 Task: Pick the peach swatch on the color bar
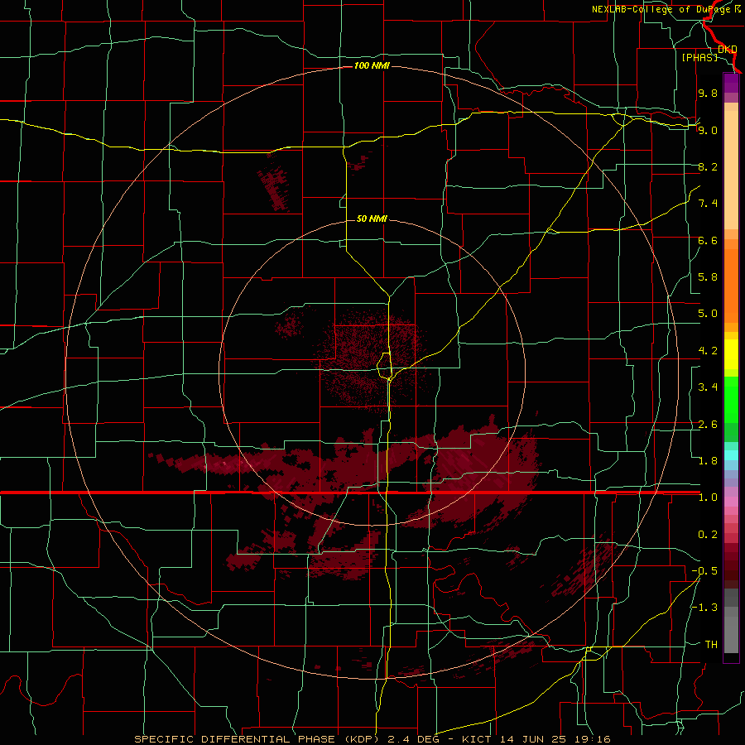731,171
